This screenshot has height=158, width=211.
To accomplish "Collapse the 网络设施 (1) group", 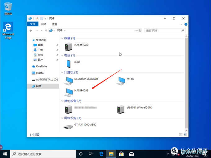I will pos(62,118).
